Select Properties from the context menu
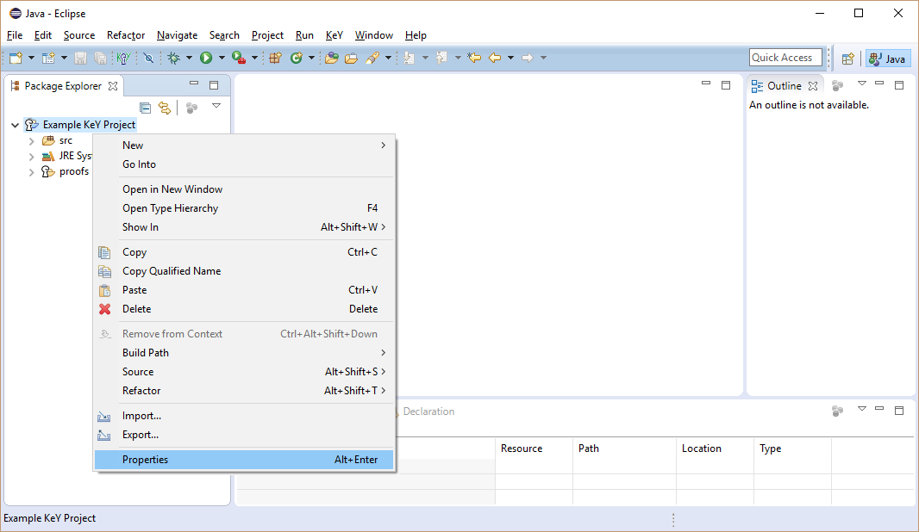The height and width of the screenshot is (532, 919). (x=145, y=460)
